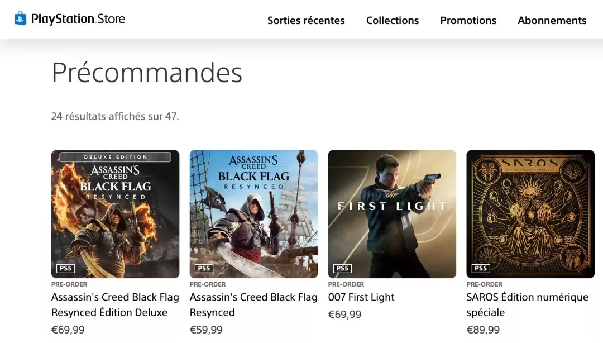Open SAROS Édition numérique spéciale title link
Screen dimensions: 603x343
pyautogui.click(x=527, y=305)
